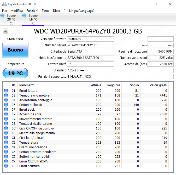Click status orb for Rientri allo spegnimento
Viewport: 176px width, 175px height.
6,133
